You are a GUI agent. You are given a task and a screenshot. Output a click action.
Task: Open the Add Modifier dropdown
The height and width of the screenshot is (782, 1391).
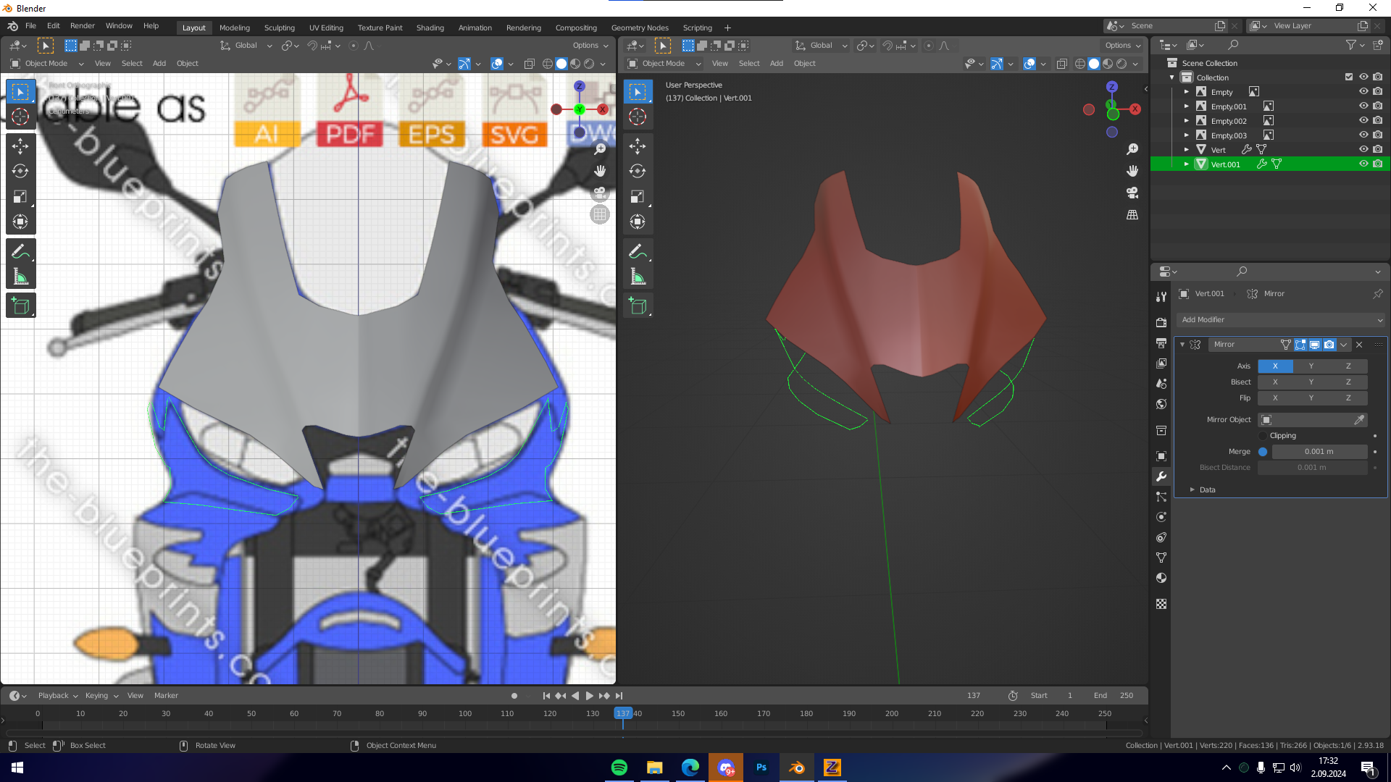pyautogui.click(x=1280, y=319)
